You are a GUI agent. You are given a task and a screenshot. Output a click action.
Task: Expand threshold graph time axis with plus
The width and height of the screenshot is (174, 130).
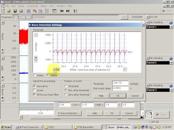[x=58, y=69]
